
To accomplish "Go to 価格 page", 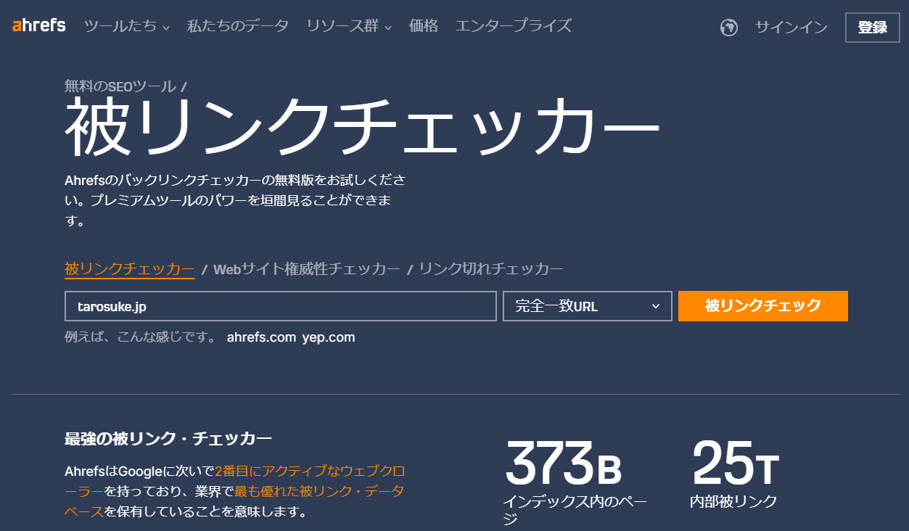I will (x=424, y=27).
